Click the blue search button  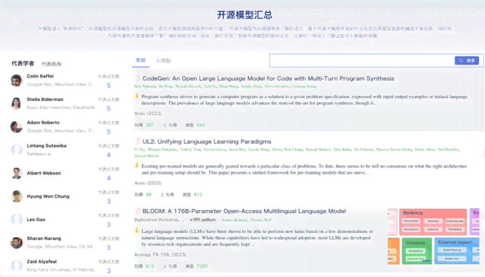467,61
